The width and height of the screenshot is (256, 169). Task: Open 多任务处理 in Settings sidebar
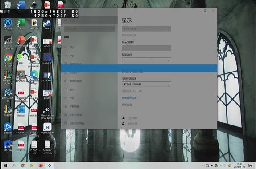(x=89, y=115)
